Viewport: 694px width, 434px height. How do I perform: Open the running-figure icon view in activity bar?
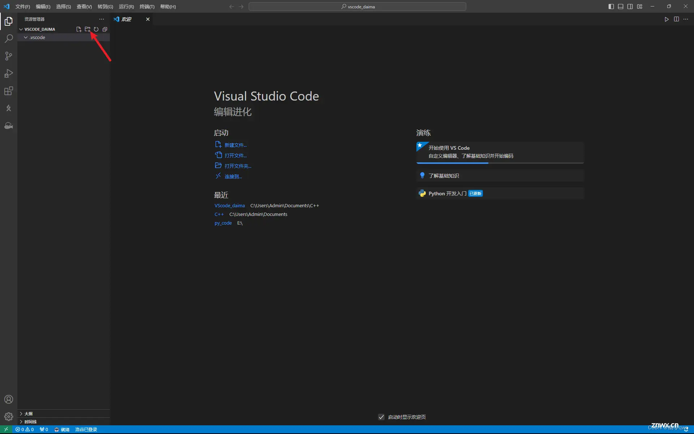click(9, 108)
